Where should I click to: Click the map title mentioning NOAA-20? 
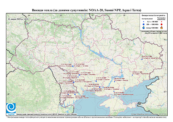86,10
